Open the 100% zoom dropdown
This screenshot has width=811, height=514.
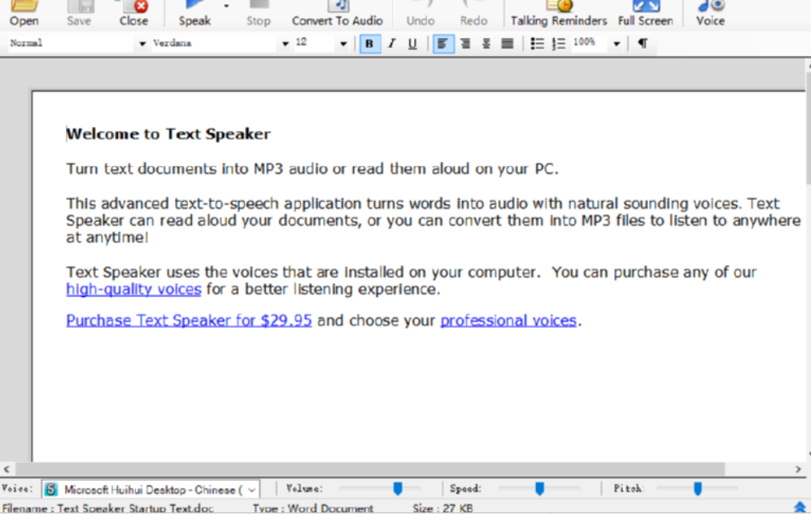pos(617,44)
